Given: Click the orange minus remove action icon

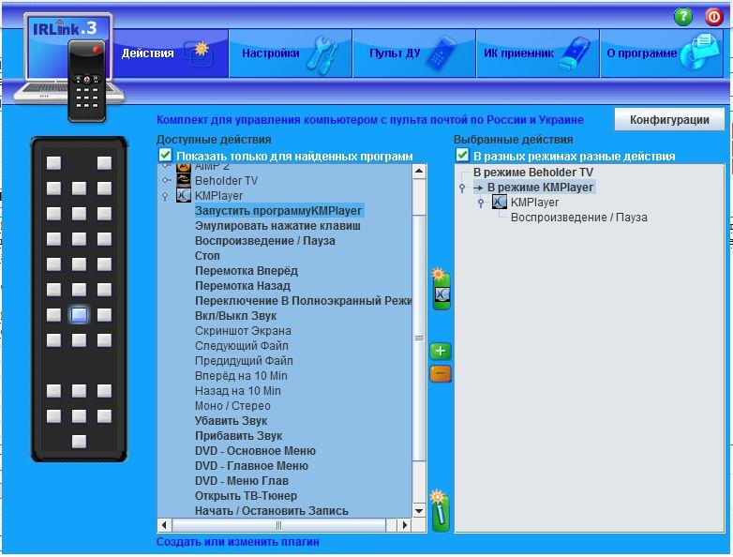Looking at the screenshot, I should pyautogui.click(x=440, y=373).
